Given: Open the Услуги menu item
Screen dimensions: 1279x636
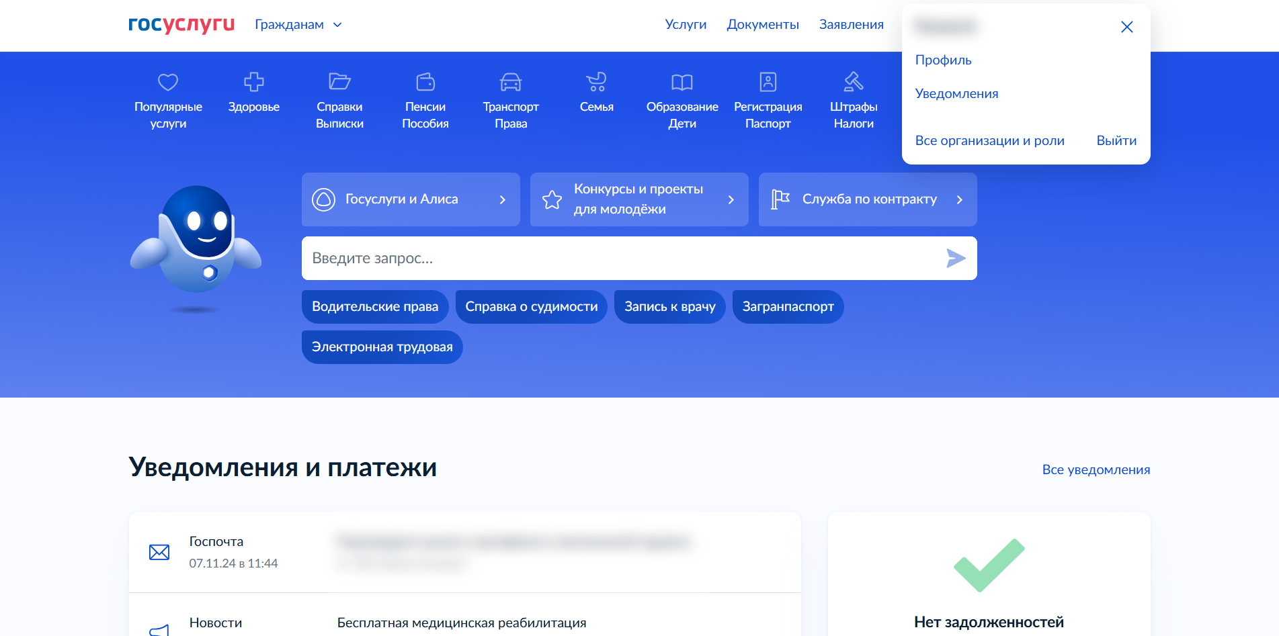Looking at the screenshot, I should [686, 25].
